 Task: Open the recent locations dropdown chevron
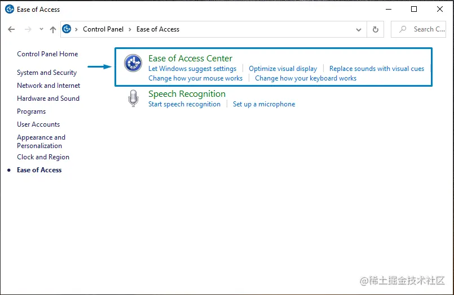pos(41,29)
